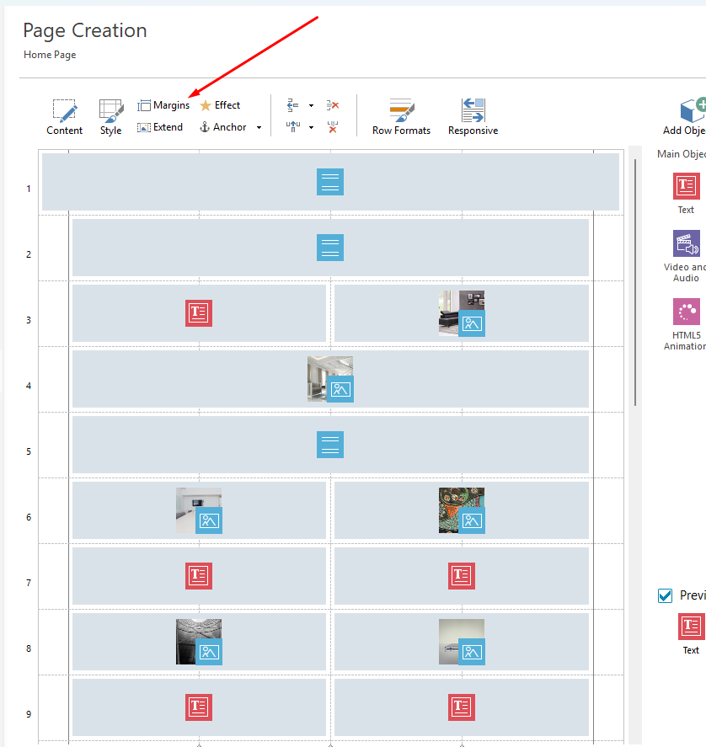Click the delete column icon

click(x=333, y=127)
